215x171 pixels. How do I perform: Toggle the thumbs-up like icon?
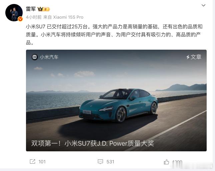point(166,162)
